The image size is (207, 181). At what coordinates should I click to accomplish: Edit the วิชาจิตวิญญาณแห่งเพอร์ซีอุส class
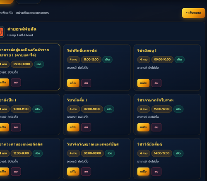[73, 171]
